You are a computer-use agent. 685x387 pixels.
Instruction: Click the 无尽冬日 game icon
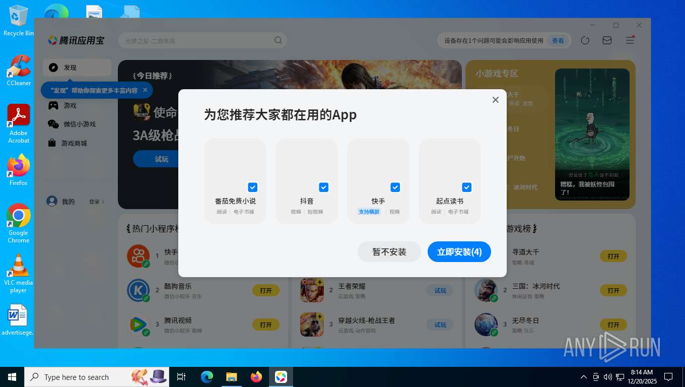click(486, 325)
